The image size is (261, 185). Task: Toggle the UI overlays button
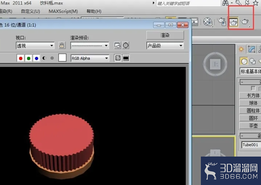[118, 58]
